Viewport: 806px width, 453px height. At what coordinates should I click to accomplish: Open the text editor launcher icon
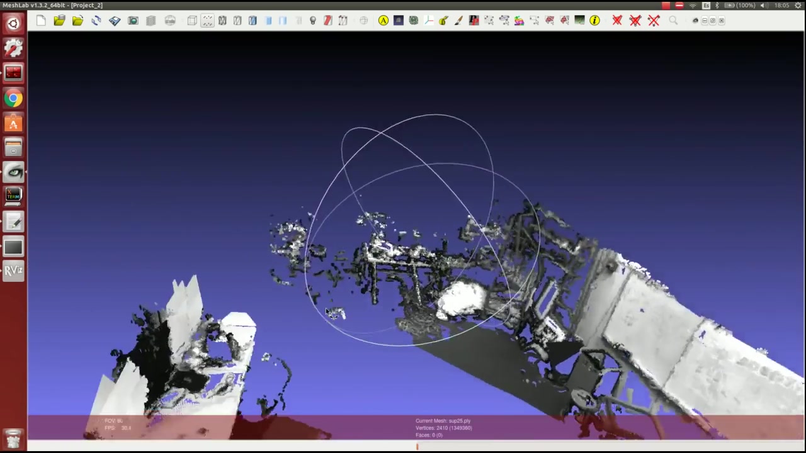click(x=13, y=221)
